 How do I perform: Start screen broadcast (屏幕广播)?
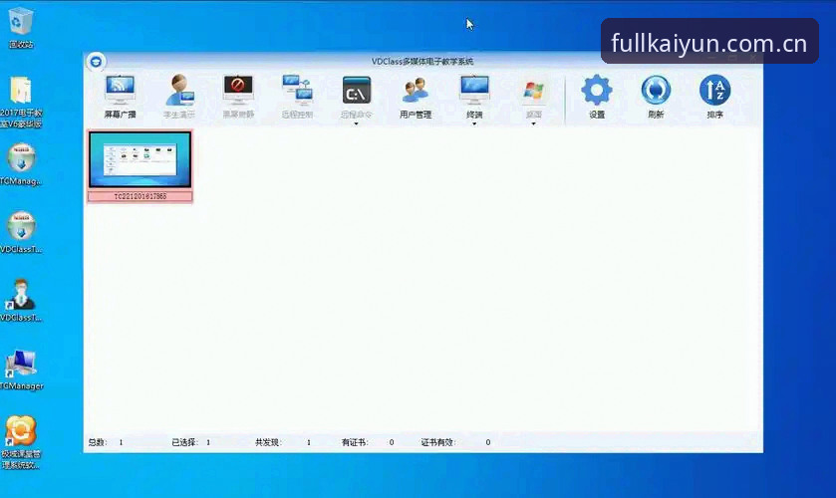tap(120, 96)
